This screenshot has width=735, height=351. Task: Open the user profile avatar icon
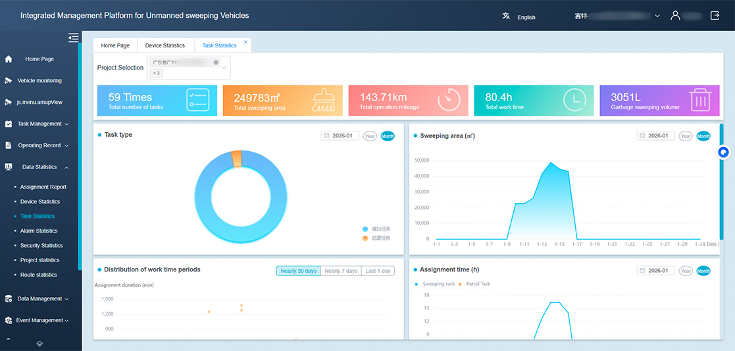click(675, 16)
